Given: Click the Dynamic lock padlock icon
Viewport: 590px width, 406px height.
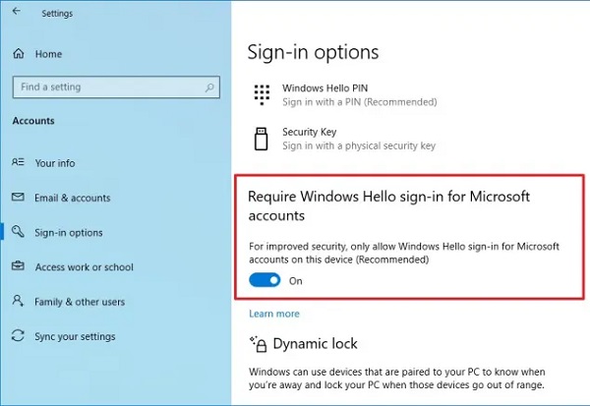Looking at the screenshot, I should (259, 344).
